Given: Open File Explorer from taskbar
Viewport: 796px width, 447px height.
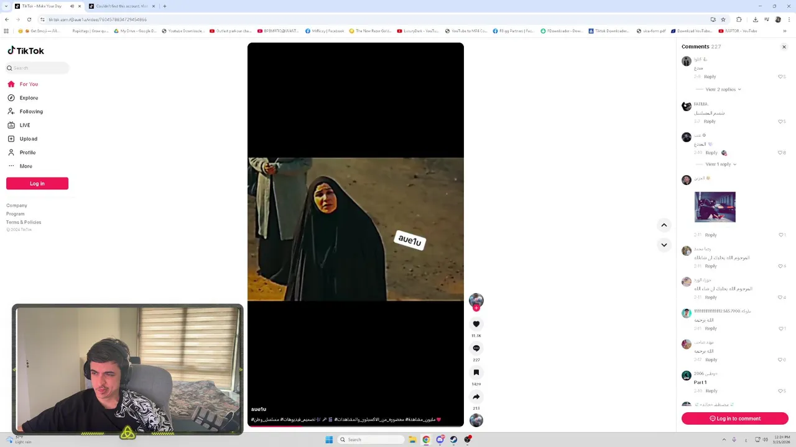Looking at the screenshot, I should 412,440.
